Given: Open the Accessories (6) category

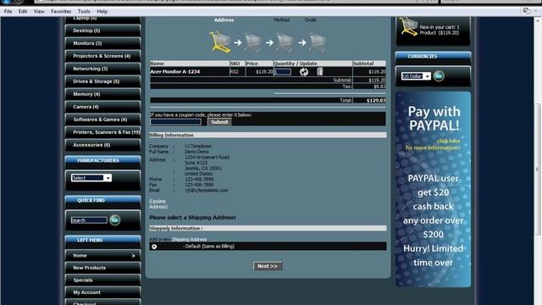Looking at the screenshot, I should 102,145.
